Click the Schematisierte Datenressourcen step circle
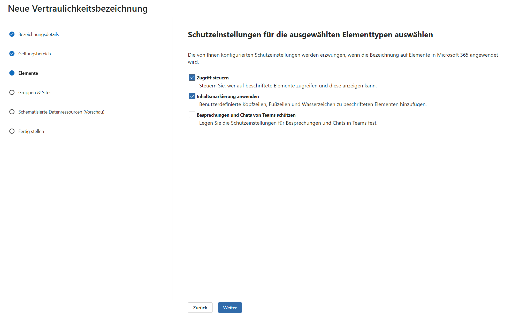This screenshot has width=505, height=314. coord(12,112)
